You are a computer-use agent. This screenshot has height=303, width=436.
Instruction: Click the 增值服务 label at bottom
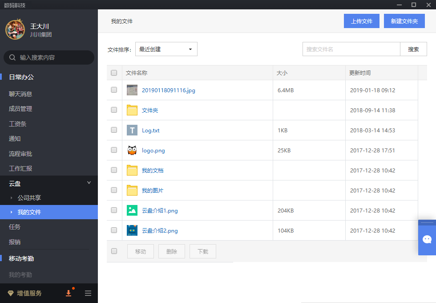pos(29,293)
